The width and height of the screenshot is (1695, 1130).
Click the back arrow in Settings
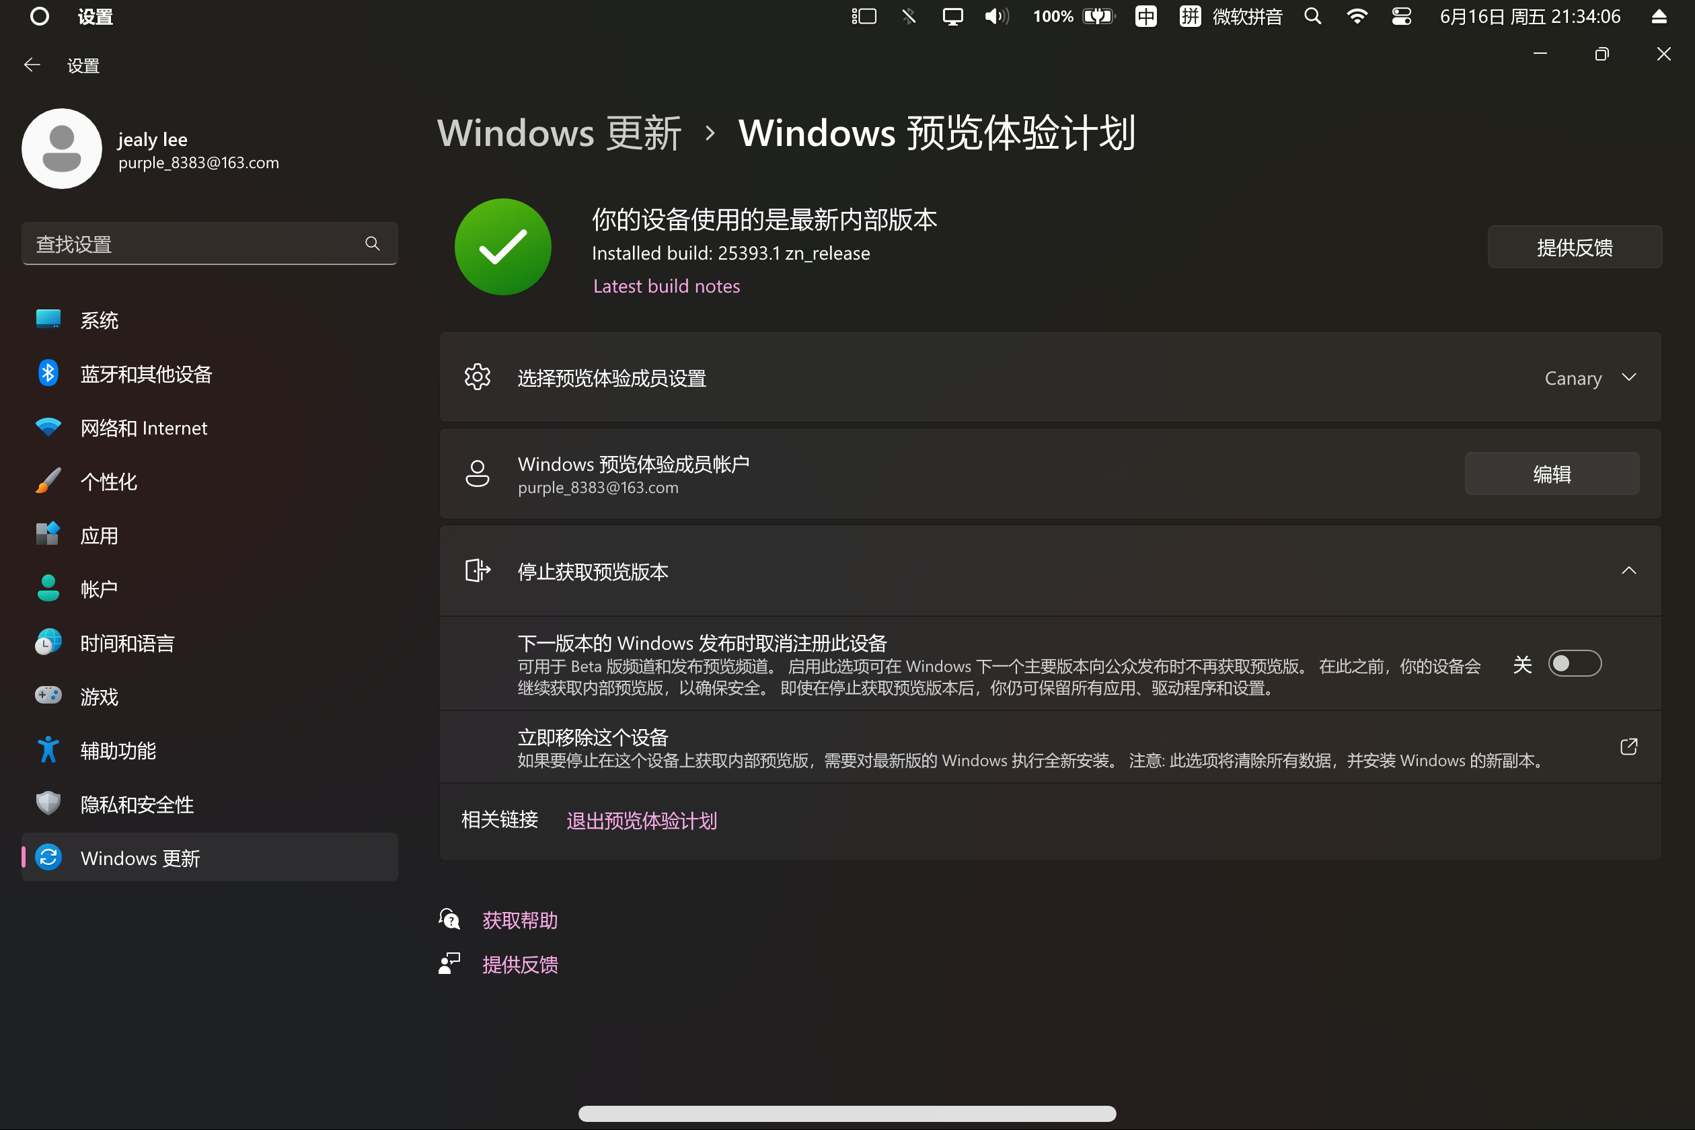[32, 66]
